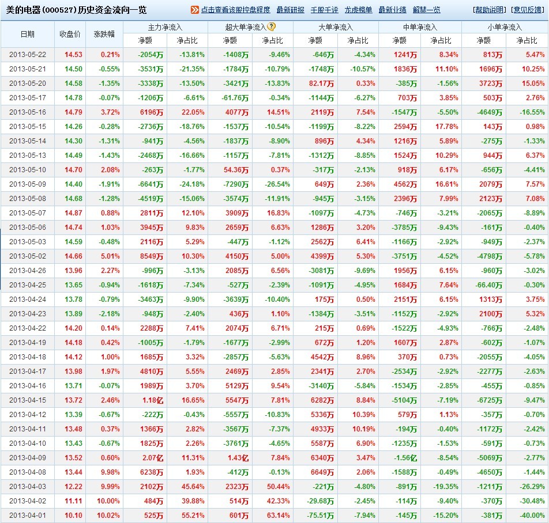Open the 意见反馈 feedback link

(528, 10)
